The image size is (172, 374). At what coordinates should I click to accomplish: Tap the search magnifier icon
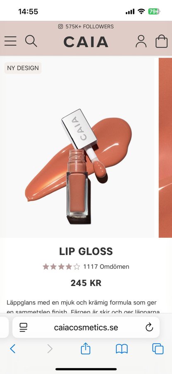[x=31, y=41]
